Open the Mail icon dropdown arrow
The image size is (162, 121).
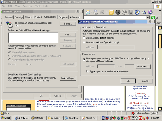pos(91,12)
